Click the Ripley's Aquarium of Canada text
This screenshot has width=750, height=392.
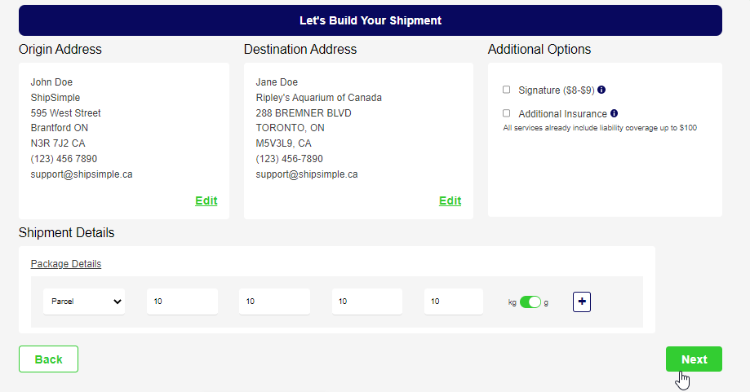click(318, 98)
